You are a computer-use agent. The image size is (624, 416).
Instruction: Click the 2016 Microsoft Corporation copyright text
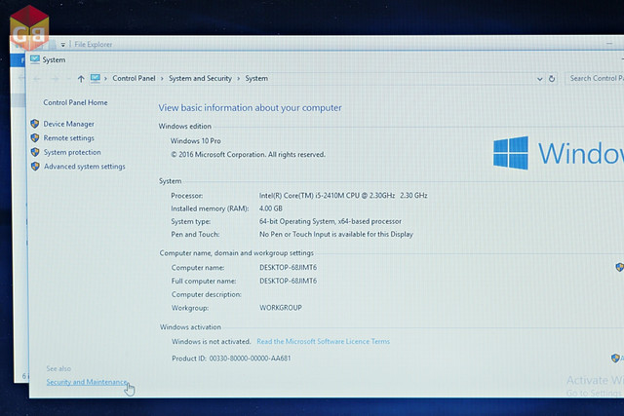coord(248,154)
